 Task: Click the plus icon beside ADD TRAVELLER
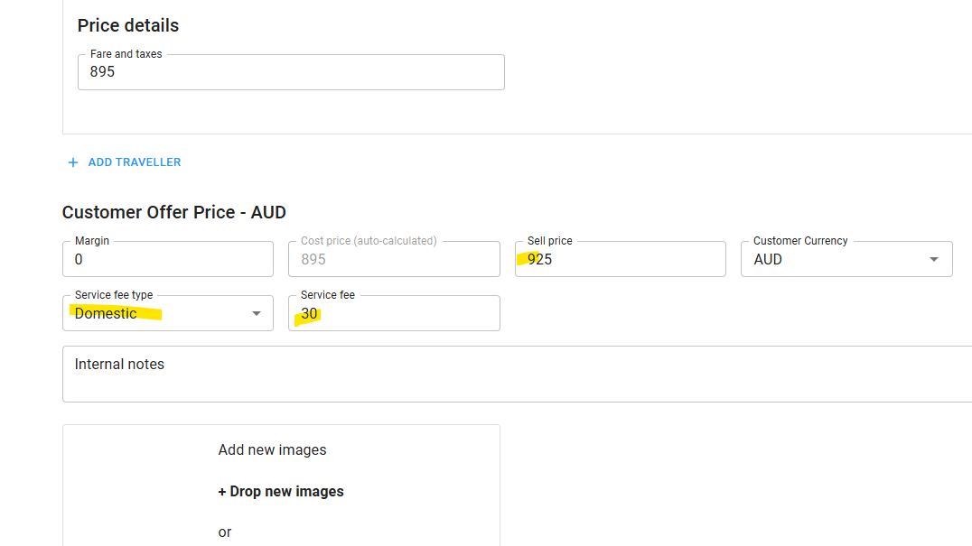point(73,162)
